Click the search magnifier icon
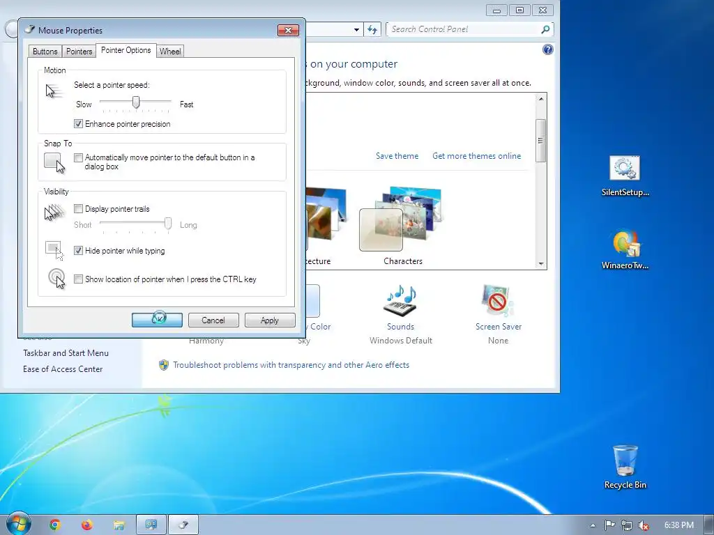 [x=545, y=29]
